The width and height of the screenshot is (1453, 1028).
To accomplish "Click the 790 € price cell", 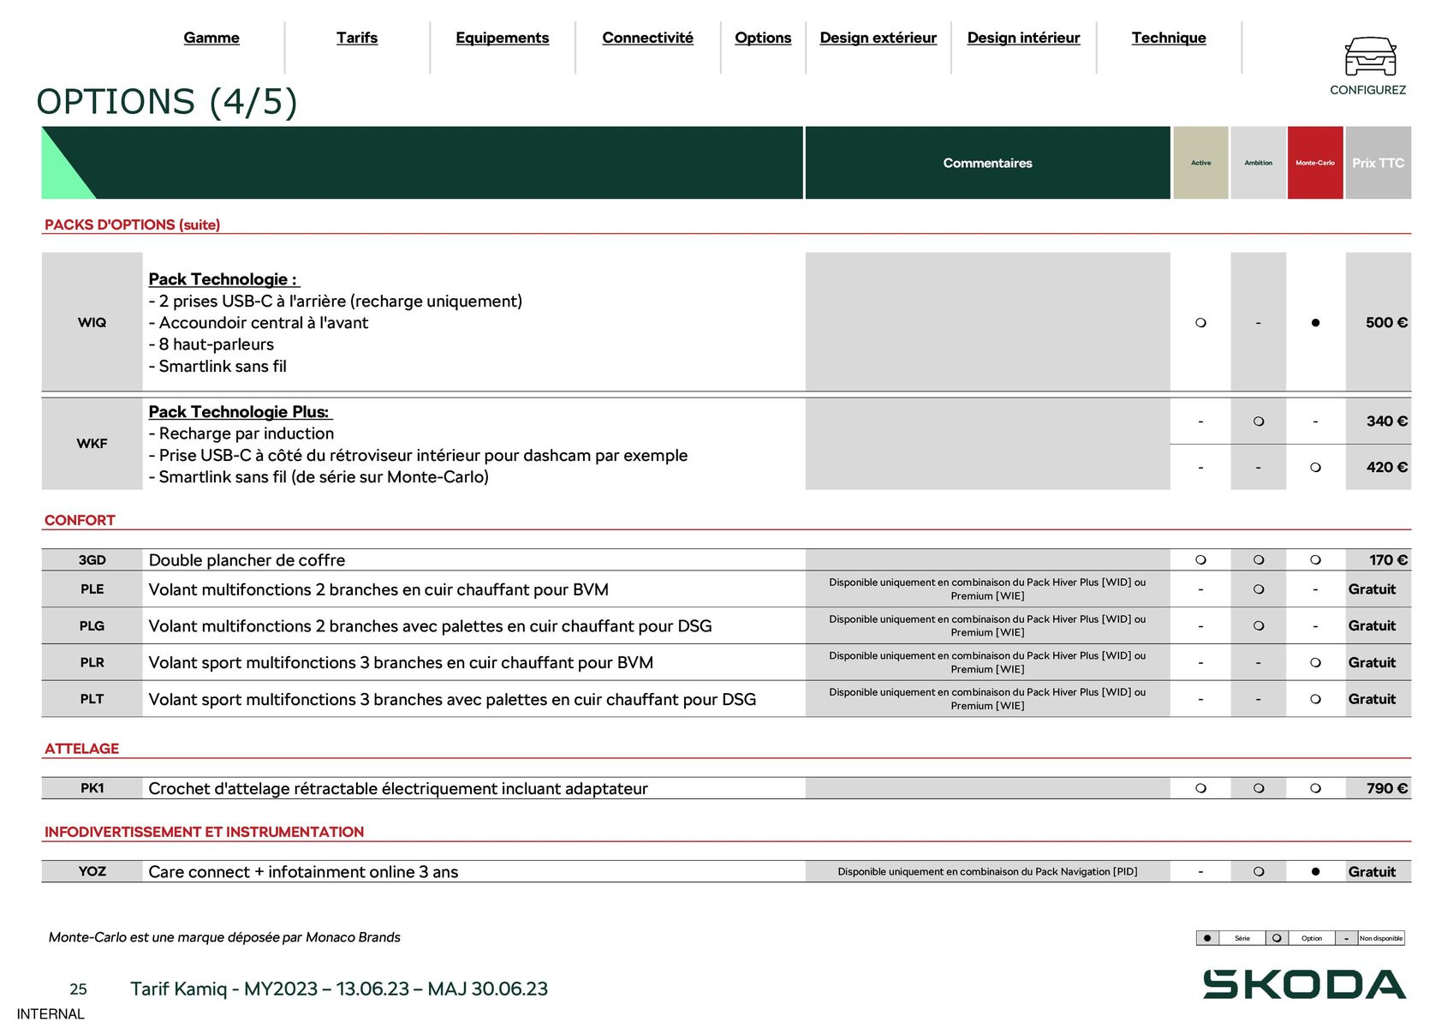I will point(1379,788).
